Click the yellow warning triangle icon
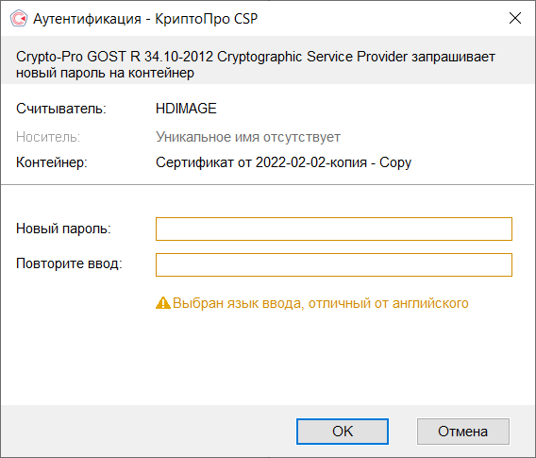This screenshot has width=536, height=458. 162,303
